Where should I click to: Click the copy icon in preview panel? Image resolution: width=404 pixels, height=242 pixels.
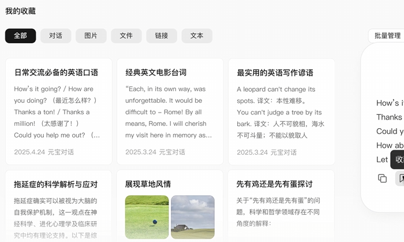(382, 178)
